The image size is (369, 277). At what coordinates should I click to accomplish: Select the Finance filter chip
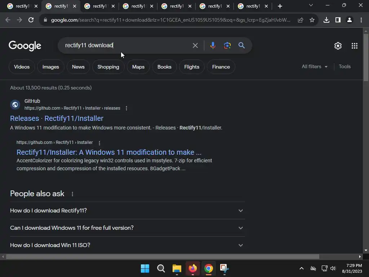221,67
